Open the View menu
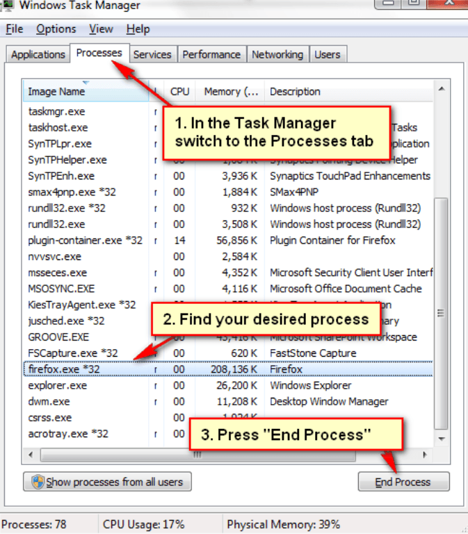The width and height of the screenshot is (468, 534). (101, 29)
